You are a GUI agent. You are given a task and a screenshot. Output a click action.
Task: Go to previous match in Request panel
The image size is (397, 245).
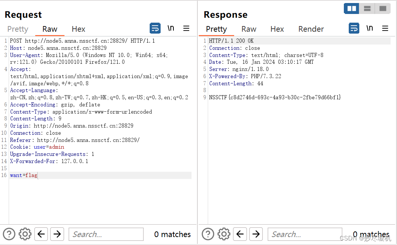[41, 234]
